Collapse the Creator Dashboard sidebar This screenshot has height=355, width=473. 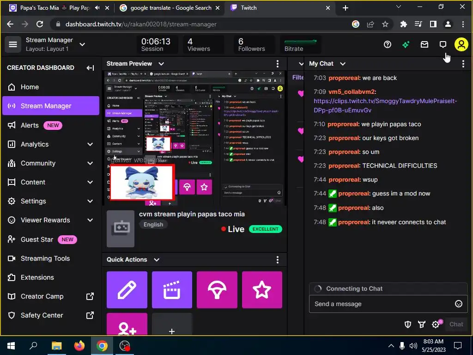pos(90,67)
